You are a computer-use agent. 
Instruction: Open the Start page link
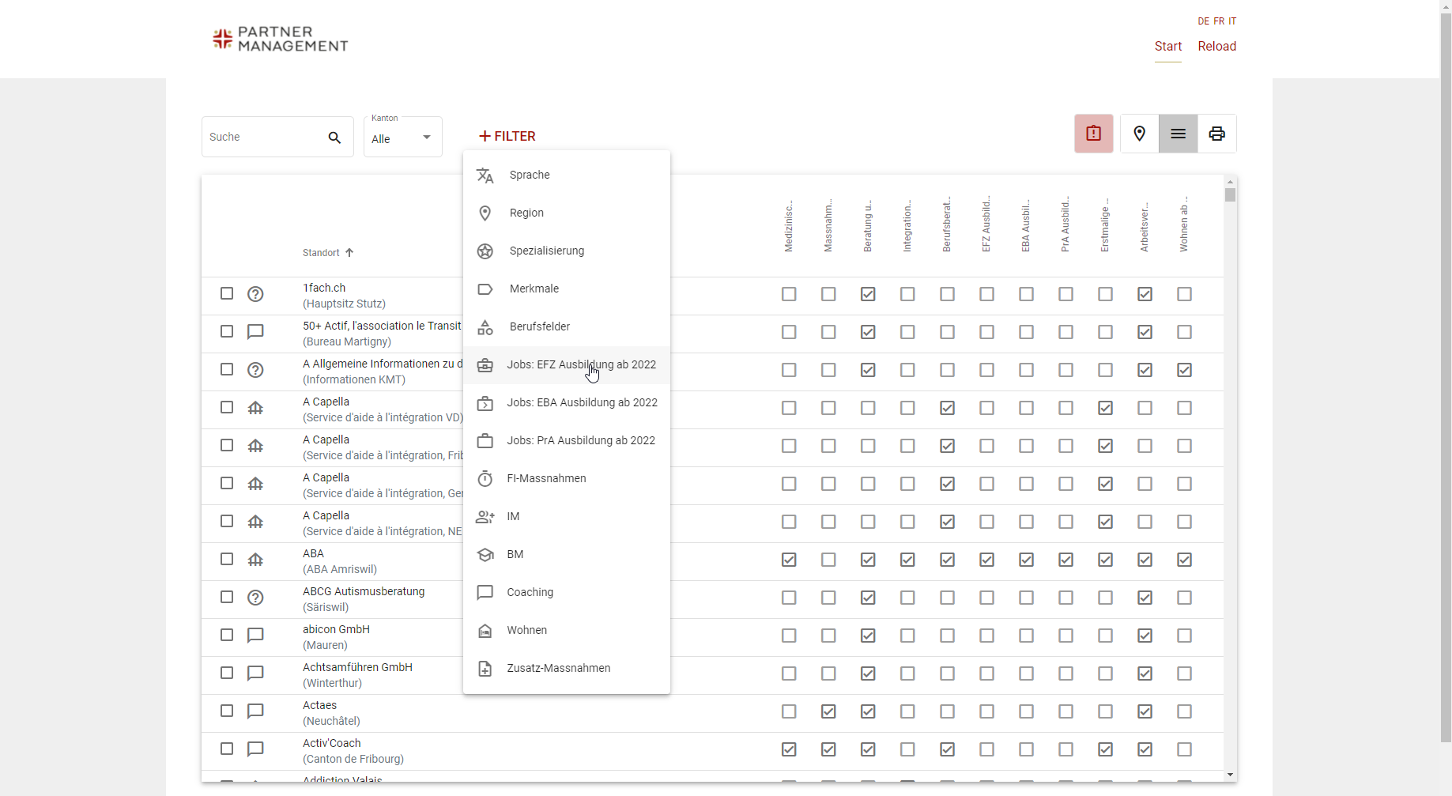[x=1168, y=47]
